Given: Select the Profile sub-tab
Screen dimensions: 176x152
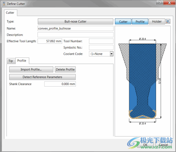Looking at the screenshot, I should pyautogui.click(x=22, y=61).
